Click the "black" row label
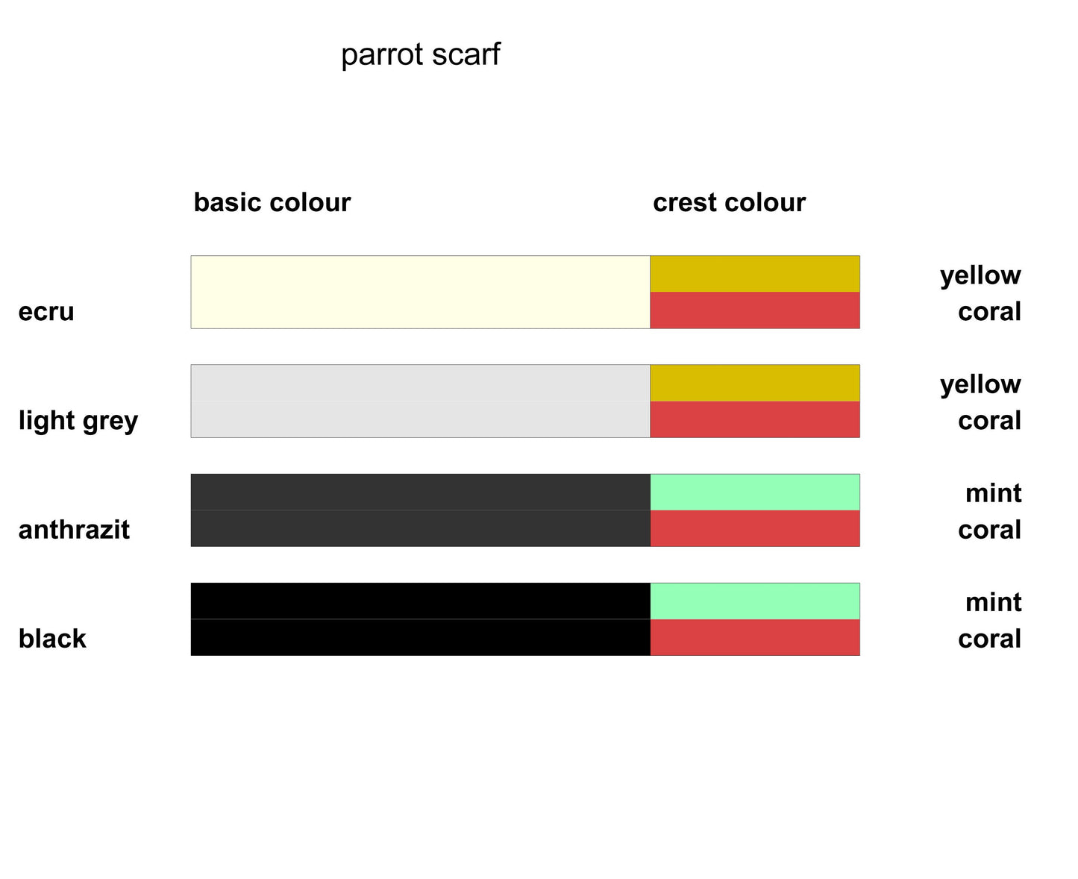Image resolution: width=1078 pixels, height=879 pixels. tap(52, 639)
